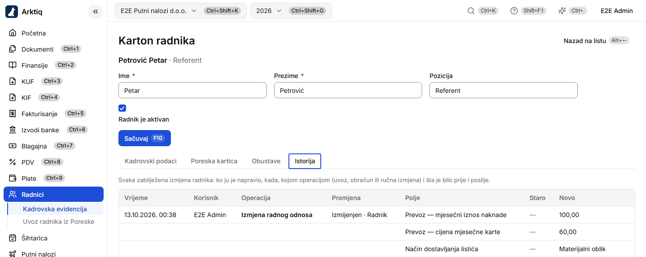Screen dimensions: 646x257
Task: Click the Plate wallet icon
Action: click(x=13, y=179)
